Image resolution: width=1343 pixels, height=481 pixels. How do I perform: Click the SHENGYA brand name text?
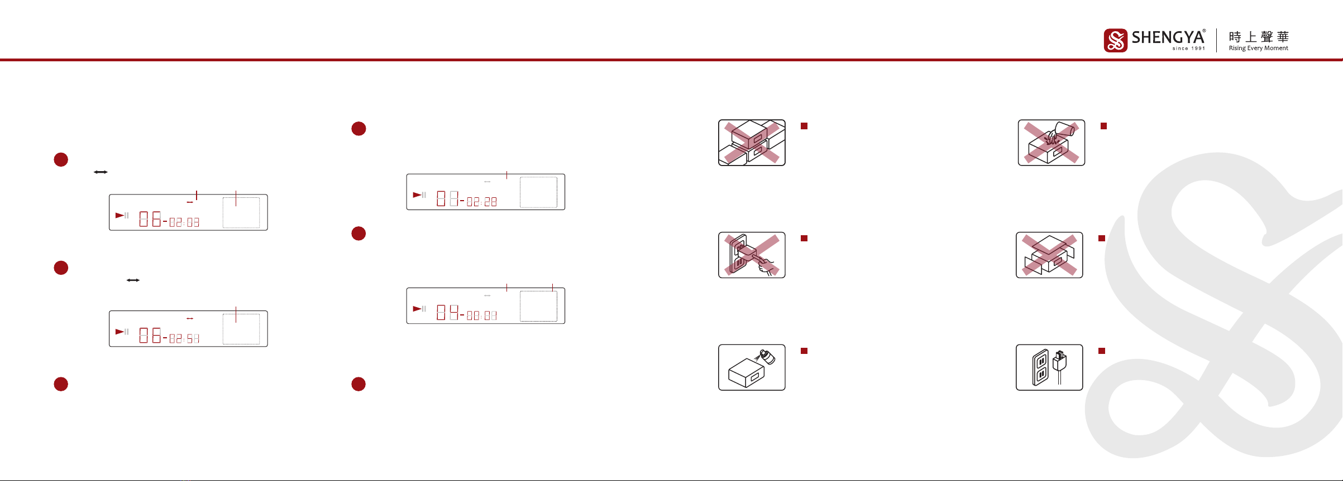coord(1168,37)
